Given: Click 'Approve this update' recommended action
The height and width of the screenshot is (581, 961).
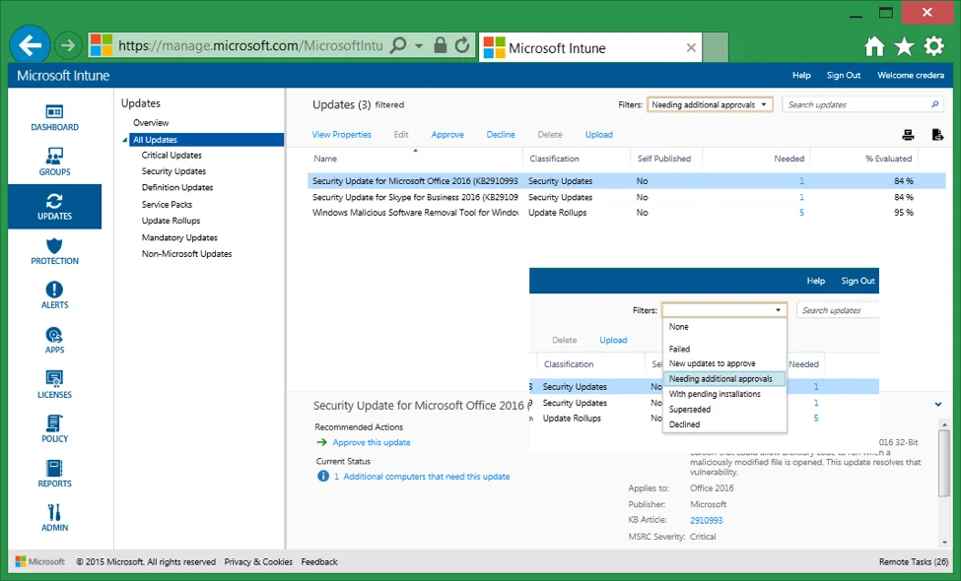Looking at the screenshot, I should (x=372, y=442).
